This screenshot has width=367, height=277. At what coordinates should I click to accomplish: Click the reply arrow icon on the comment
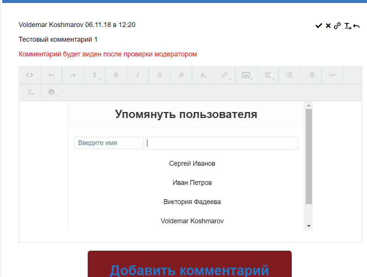tap(356, 26)
